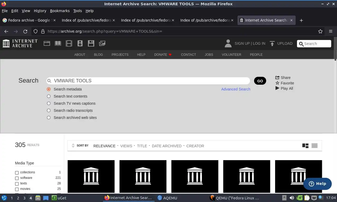Click the page vertical scrollbar
Screen dimensions: 337x202
pyautogui.click(x=335, y=49)
